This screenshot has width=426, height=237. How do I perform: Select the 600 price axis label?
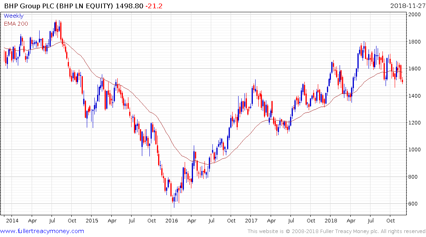415,204
